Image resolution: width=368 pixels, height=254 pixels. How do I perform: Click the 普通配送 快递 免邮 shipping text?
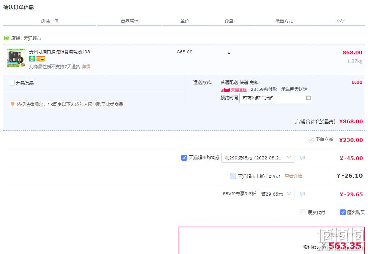(x=239, y=82)
